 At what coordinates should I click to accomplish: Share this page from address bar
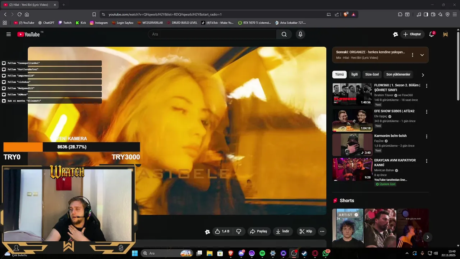pyautogui.click(x=337, y=14)
